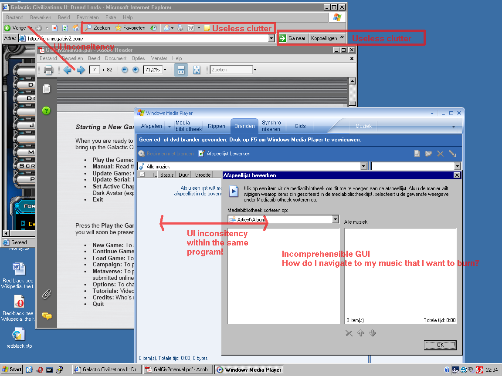This screenshot has height=376, width=502.
Task: Switch to GalCiv2manual.pdf Adobe taskbar button
Action: click(178, 369)
